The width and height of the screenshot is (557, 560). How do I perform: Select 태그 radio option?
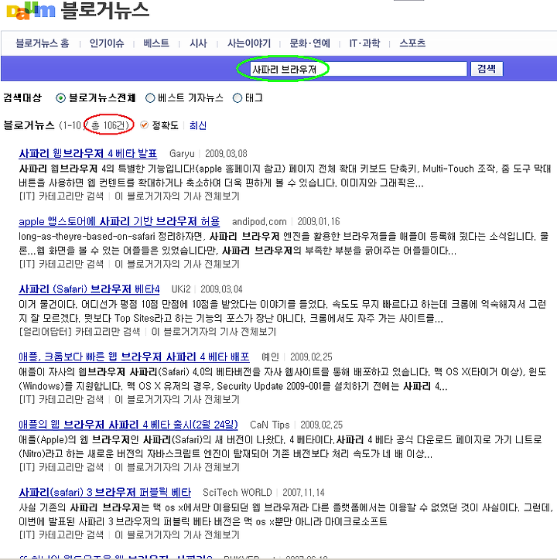237,98
